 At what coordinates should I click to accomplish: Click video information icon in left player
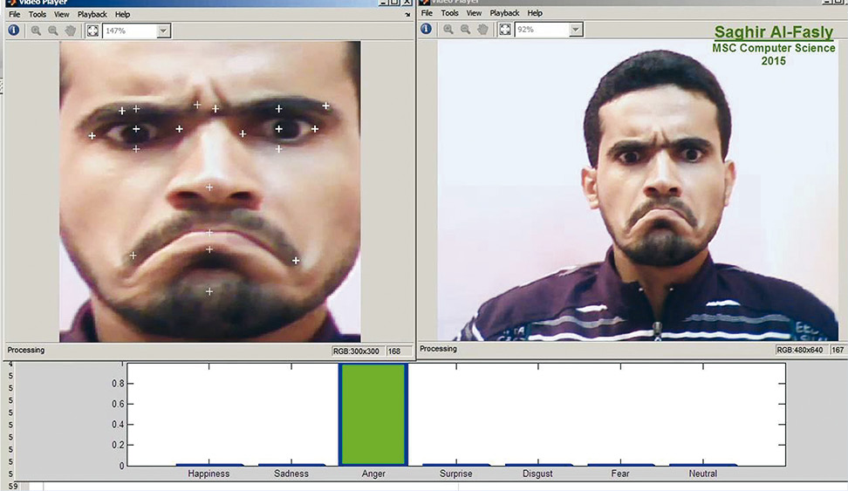tap(13, 31)
